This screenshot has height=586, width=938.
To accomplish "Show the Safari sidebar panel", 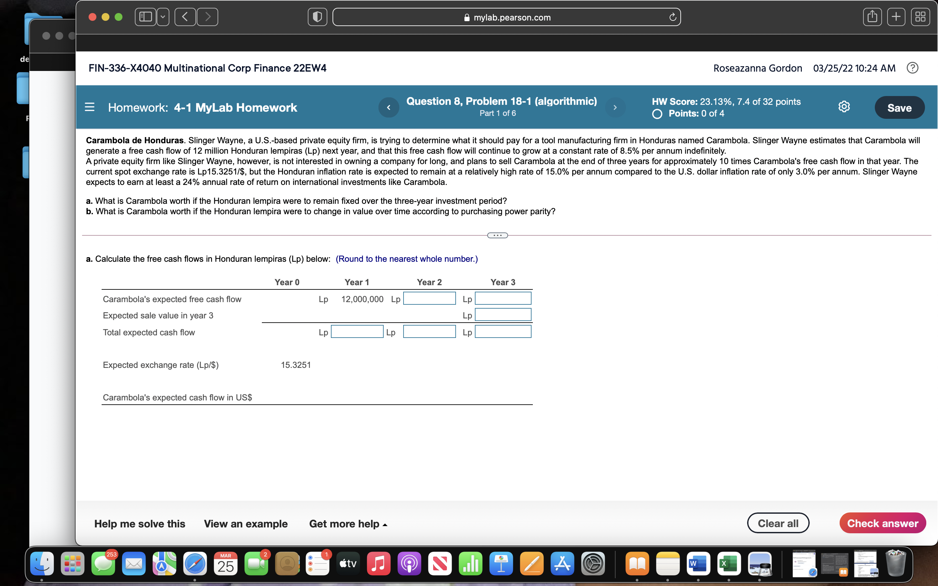I will tap(145, 17).
